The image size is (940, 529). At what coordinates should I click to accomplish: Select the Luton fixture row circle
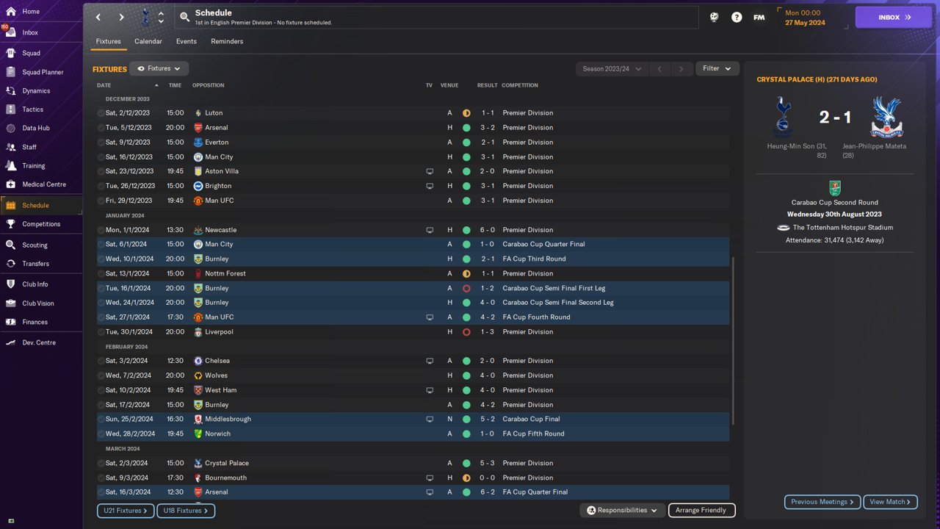coord(101,113)
